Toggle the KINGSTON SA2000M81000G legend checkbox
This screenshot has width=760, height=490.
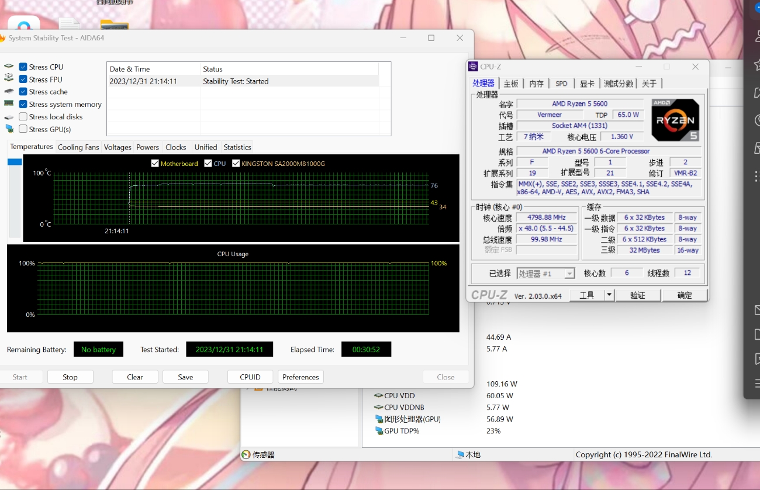click(x=236, y=163)
